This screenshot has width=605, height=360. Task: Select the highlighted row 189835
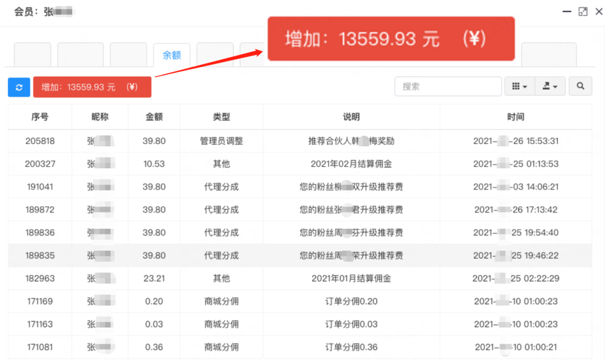point(40,256)
